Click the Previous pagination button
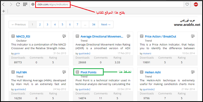The image size is (203, 102). [19, 24]
